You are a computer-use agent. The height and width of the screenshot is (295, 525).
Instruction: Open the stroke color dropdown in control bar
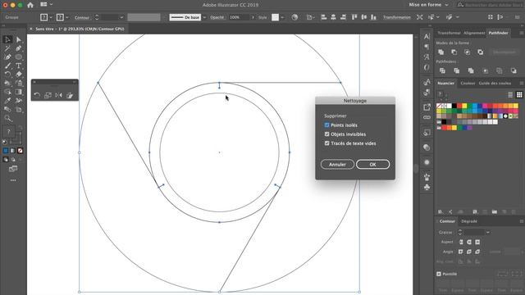(x=67, y=17)
